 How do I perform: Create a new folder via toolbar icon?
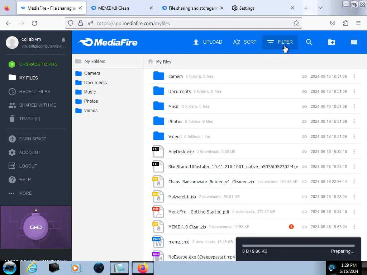(x=332, y=42)
